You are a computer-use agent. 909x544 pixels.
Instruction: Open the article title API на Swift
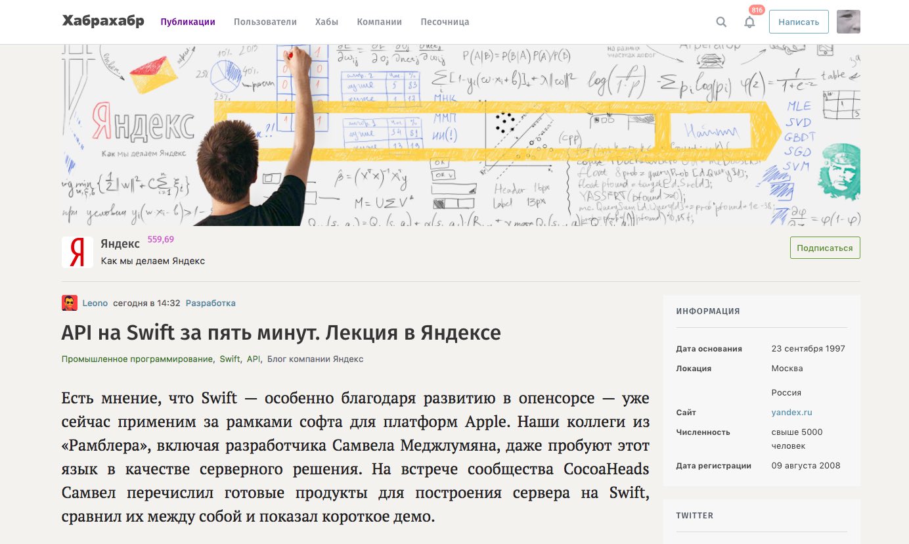click(x=281, y=333)
